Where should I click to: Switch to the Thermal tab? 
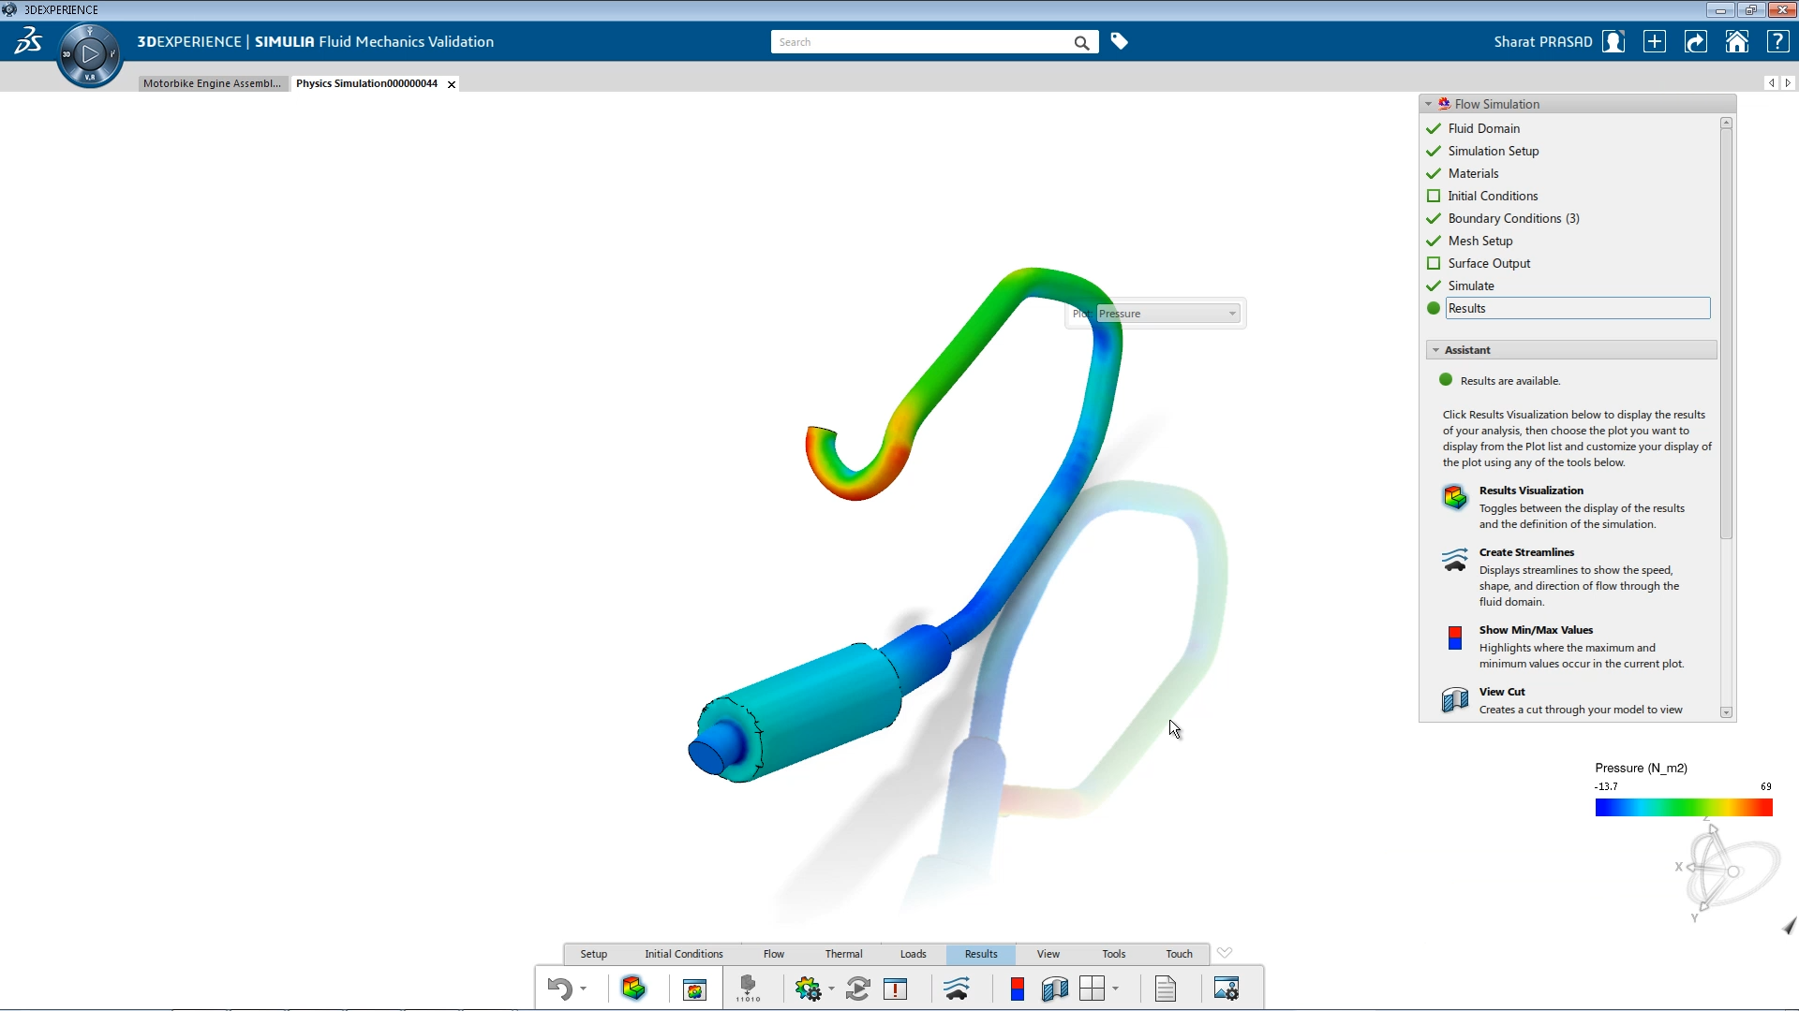(x=843, y=954)
